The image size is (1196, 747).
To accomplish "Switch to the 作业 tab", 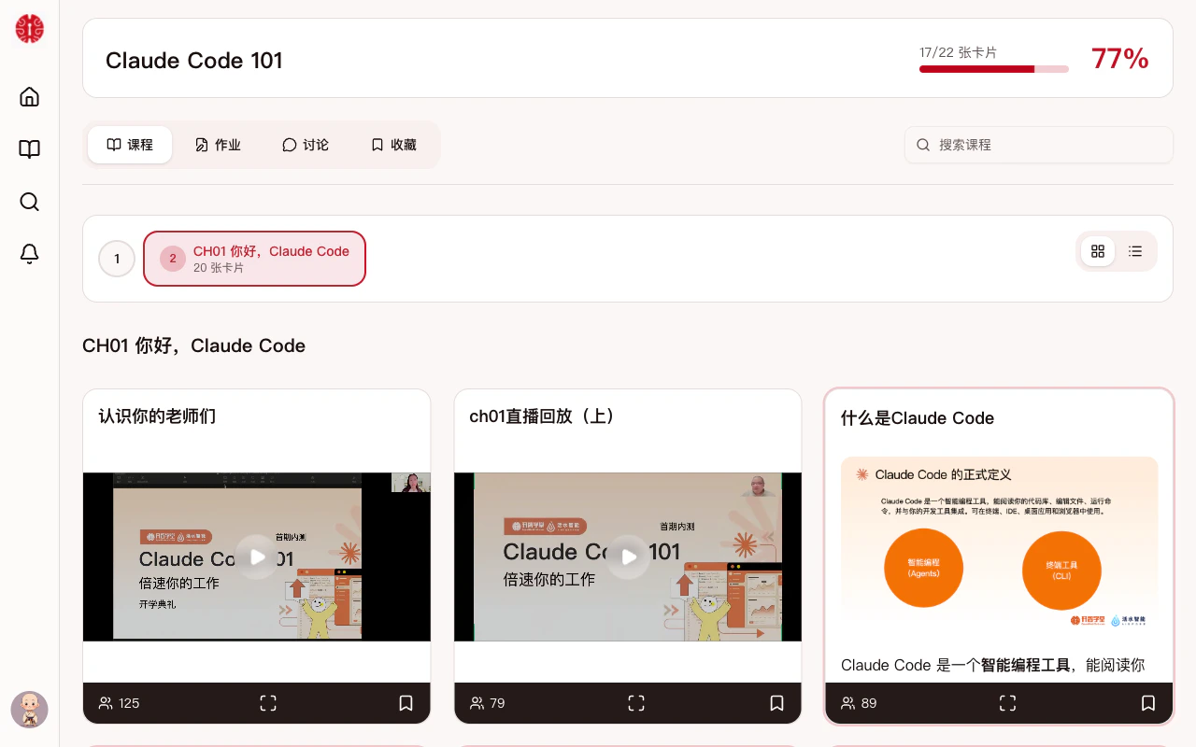I will pyautogui.click(x=218, y=145).
